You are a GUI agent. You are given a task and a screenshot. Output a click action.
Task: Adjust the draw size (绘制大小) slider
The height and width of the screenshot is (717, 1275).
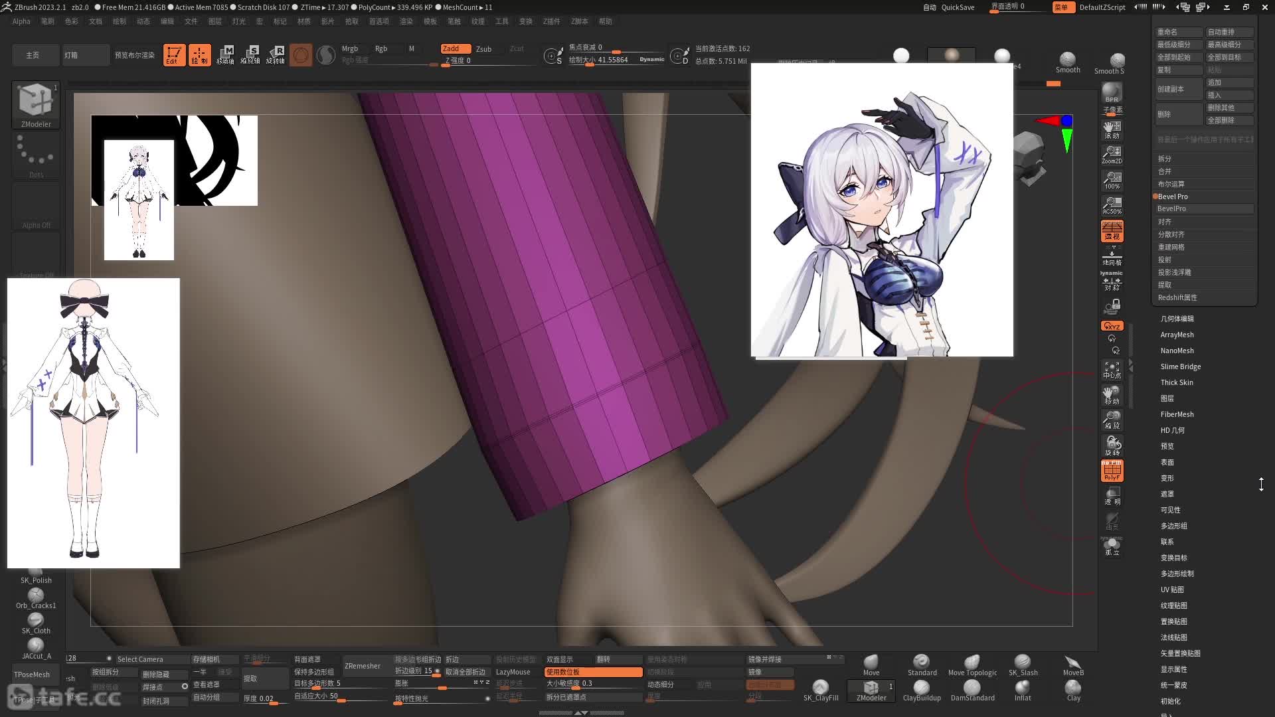[x=615, y=60]
